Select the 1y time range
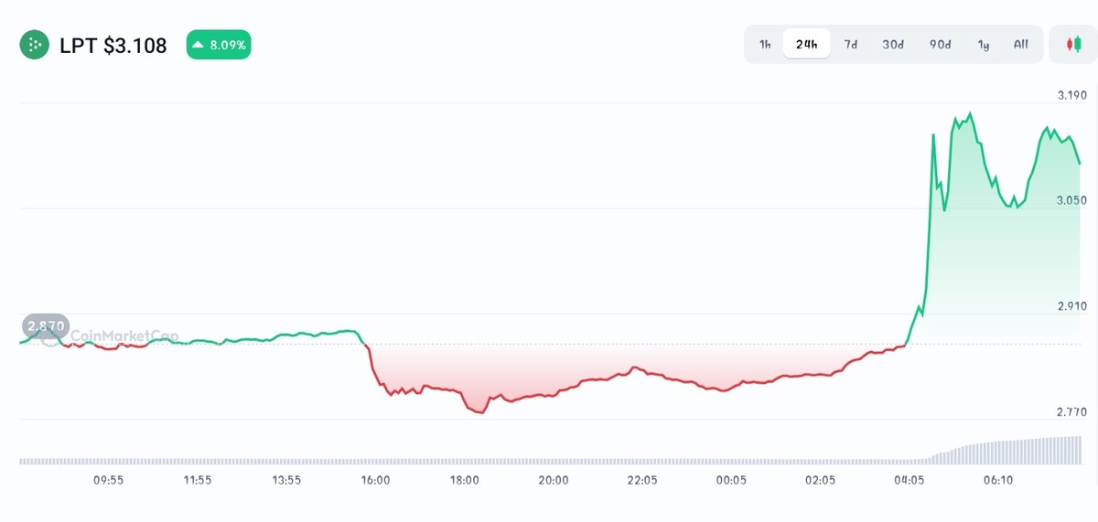Screen dimensions: 1098x522 click(984, 44)
